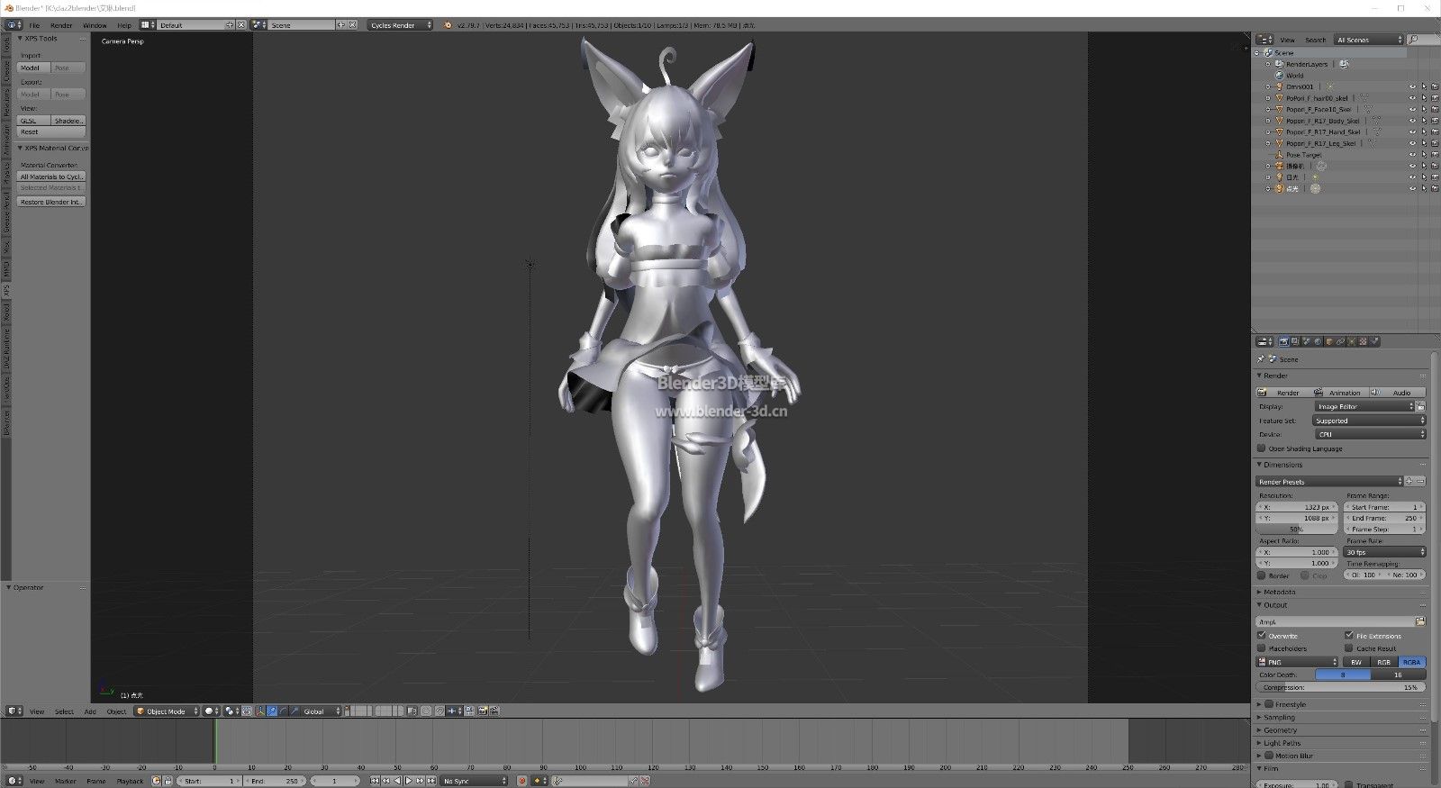This screenshot has height=788, width=1441.
Task: Open the Render tab in the properties editor
Action: coord(1283,341)
